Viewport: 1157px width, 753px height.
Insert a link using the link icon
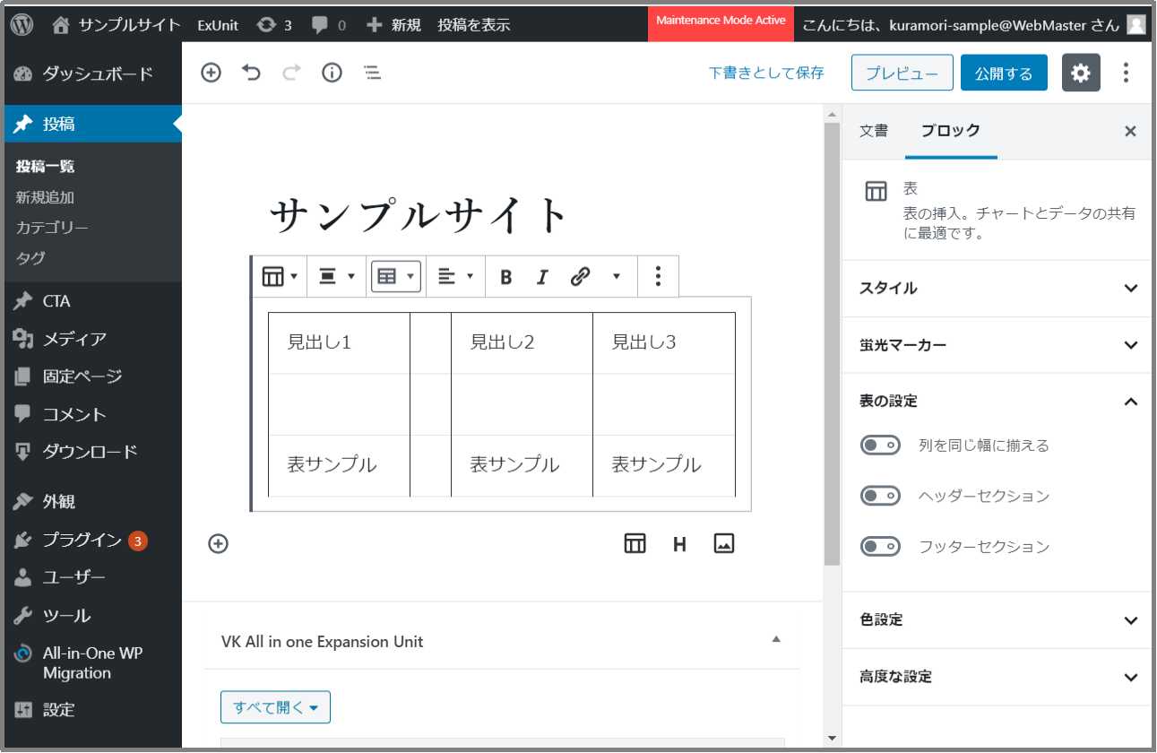(580, 277)
